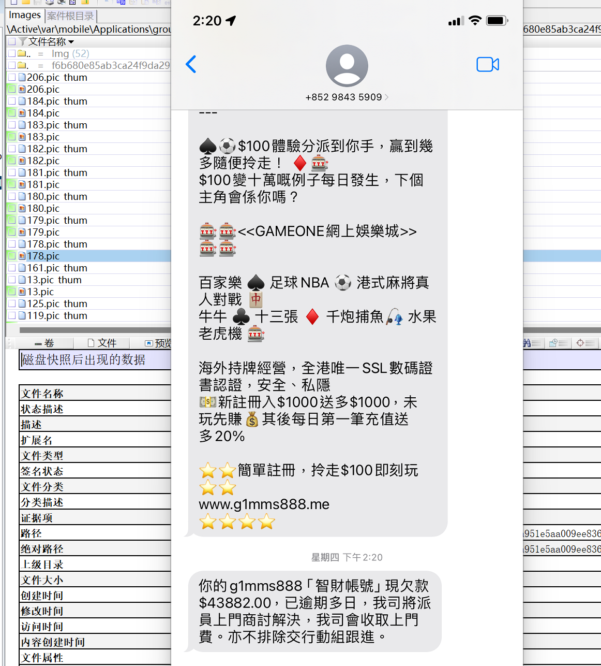Select the 125.pic thum file row
The width and height of the screenshot is (601, 666).
[x=88, y=303]
